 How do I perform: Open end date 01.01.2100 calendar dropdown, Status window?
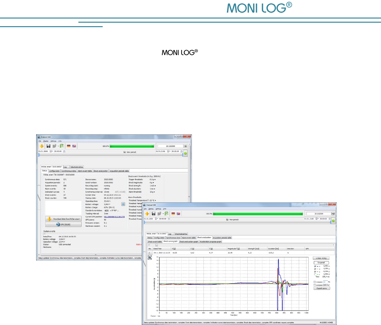coord(169,151)
